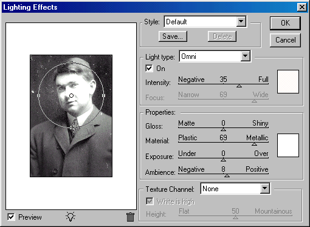
Task: Click the Save... style button
Action: pyautogui.click(x=173, y=36)
